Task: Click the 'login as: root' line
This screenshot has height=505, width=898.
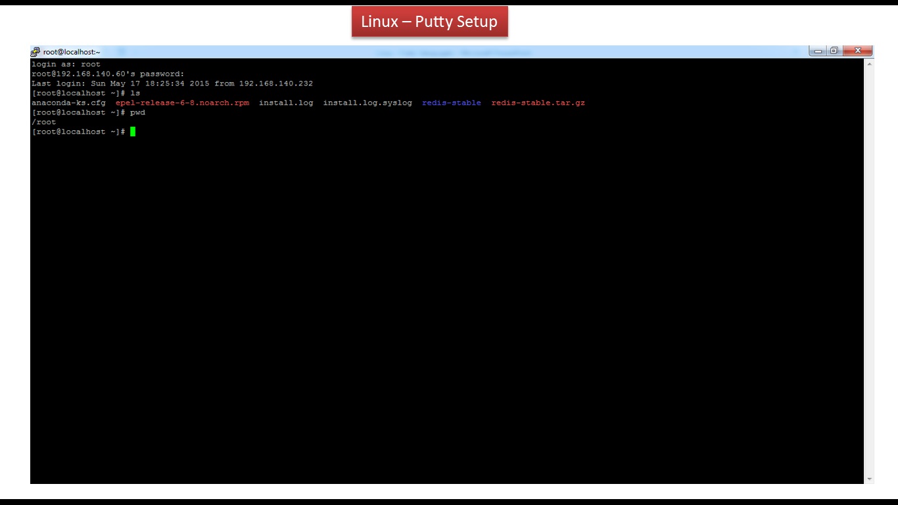Action: click(66, 64)
